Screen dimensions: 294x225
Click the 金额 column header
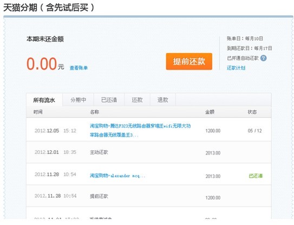(x=210, y=112)
